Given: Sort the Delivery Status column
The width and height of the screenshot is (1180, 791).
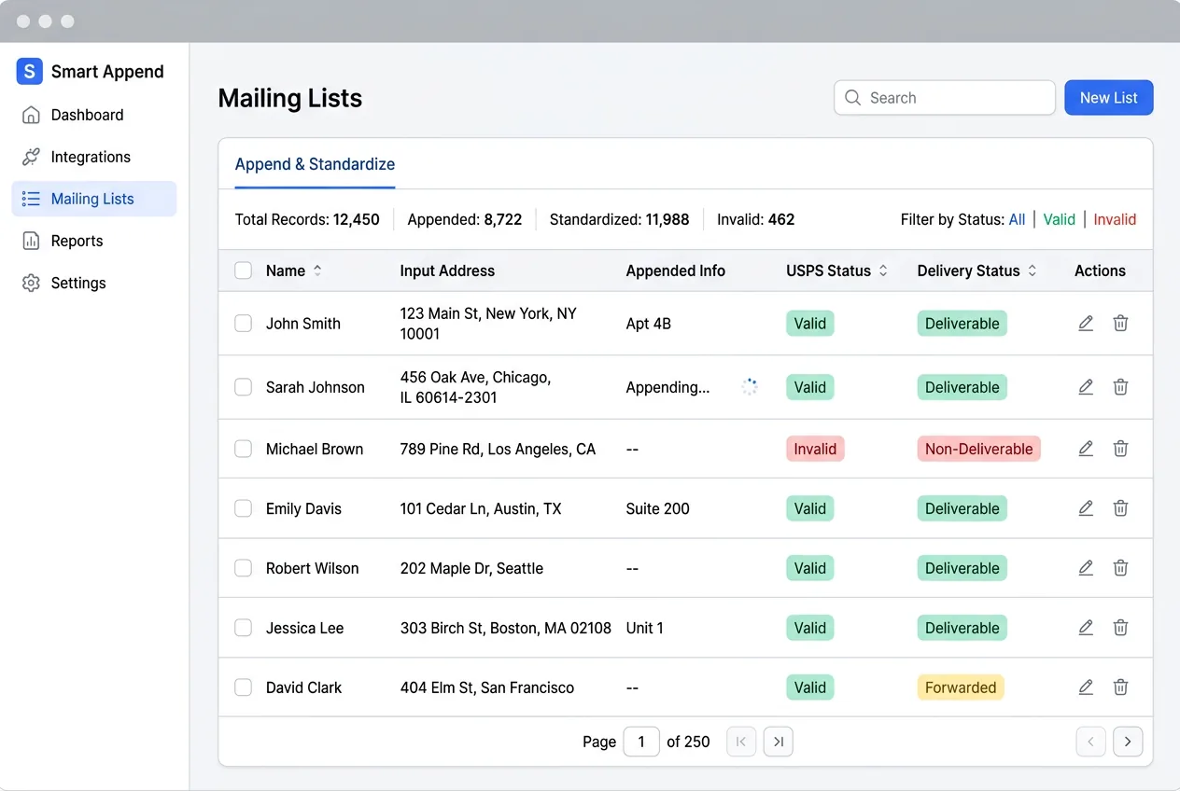Looking at the screenshot, I should click(x=1032, y=271).
